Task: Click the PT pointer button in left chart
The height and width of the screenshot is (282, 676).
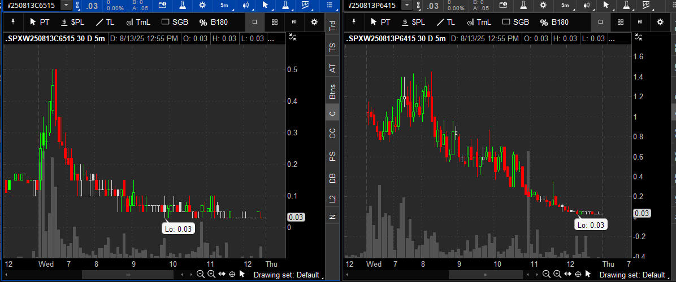Action: point(40,22)
